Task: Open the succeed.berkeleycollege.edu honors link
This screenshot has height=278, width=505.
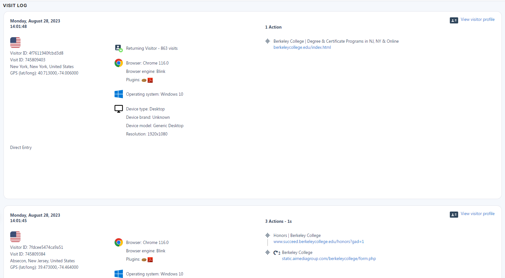Action: pyautogui.click(x=318, y=242)
